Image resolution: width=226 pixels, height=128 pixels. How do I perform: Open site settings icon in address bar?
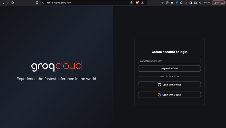coord(43,3)
